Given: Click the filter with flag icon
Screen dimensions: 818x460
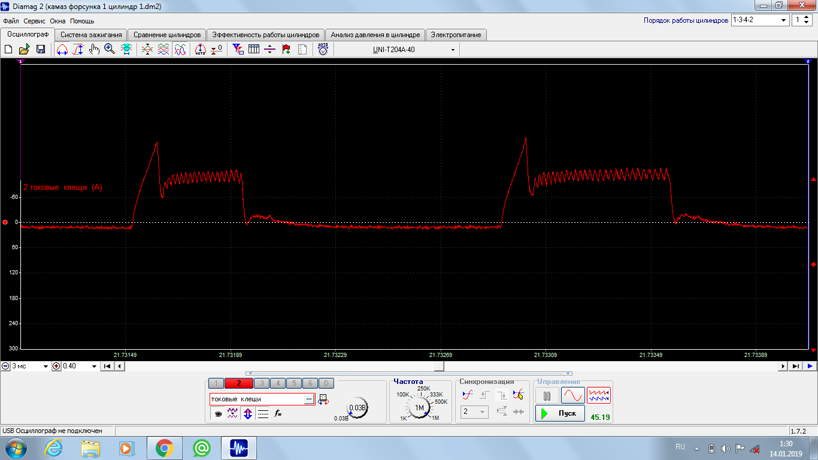Looking at the screenshot, I should click(238, 50).
